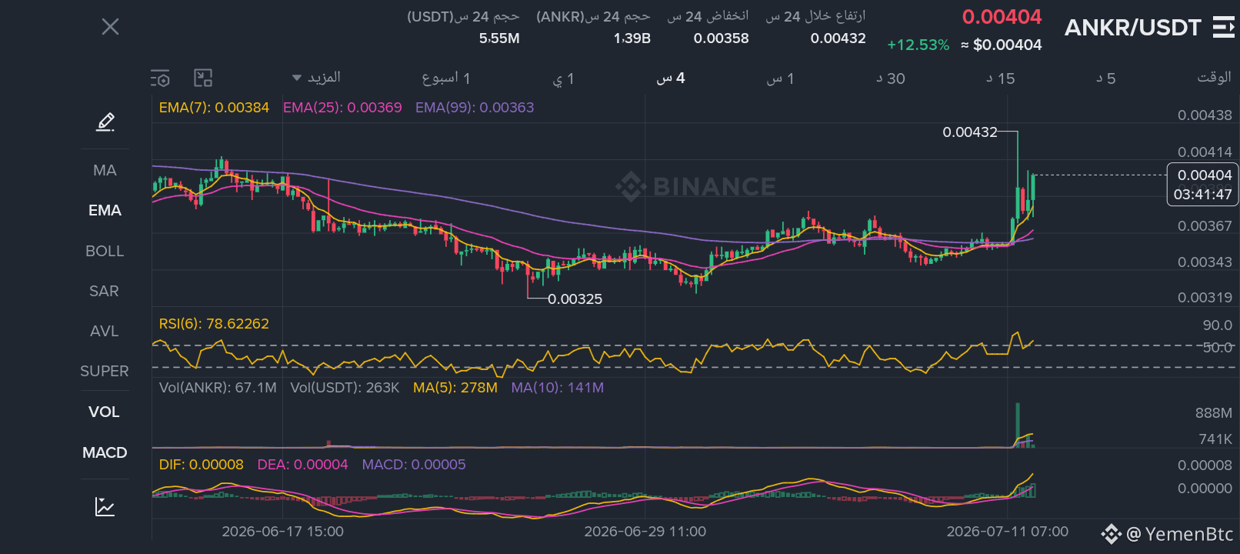Click the 0.00325 low price marker
Image resolution: width=1240 pixels, height=554 pixels.
tap(575, 299)
